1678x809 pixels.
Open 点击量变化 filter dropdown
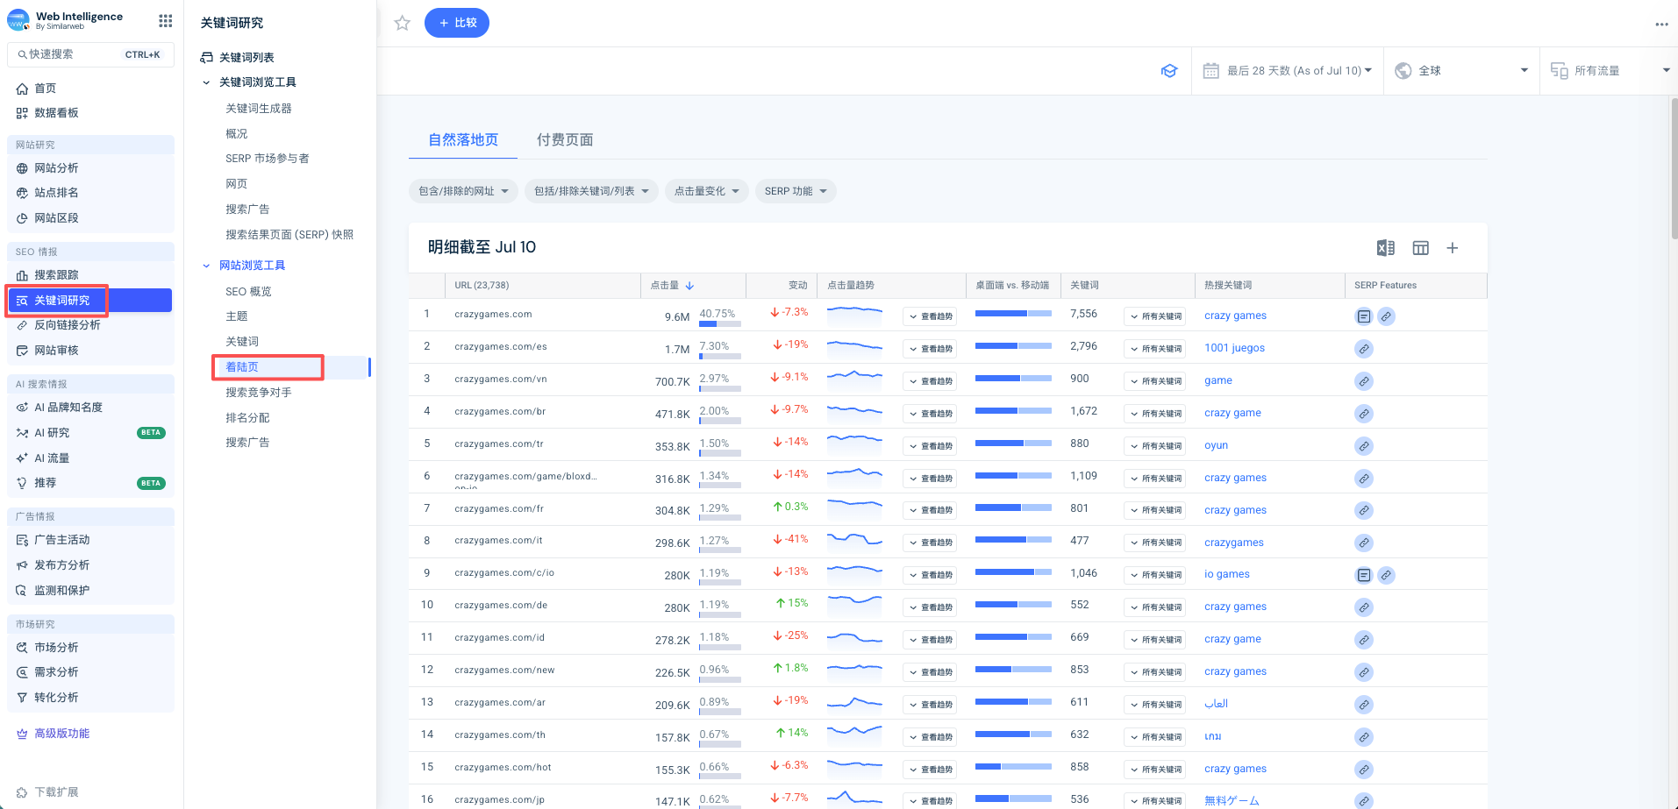tap(706, 191)
